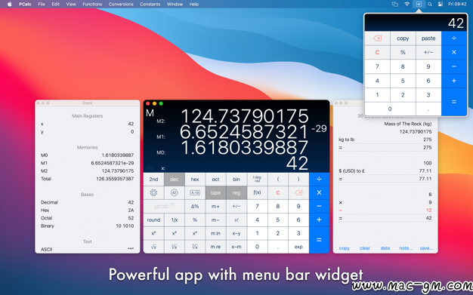Click the f(x) functions key
The height and width of the screenshot is (295, 473).
click(x=257, y=192)
